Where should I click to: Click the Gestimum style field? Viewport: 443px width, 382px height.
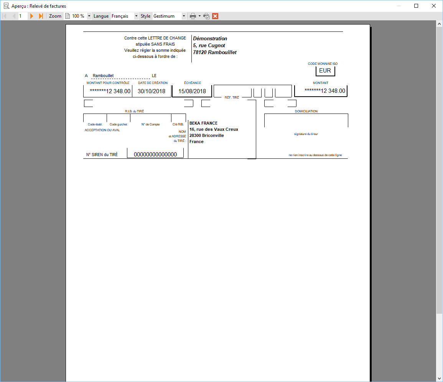(167, 16)
